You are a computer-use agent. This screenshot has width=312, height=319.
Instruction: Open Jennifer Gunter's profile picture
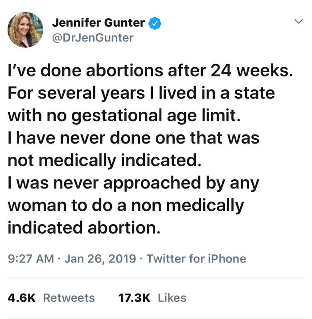[25, 30]
